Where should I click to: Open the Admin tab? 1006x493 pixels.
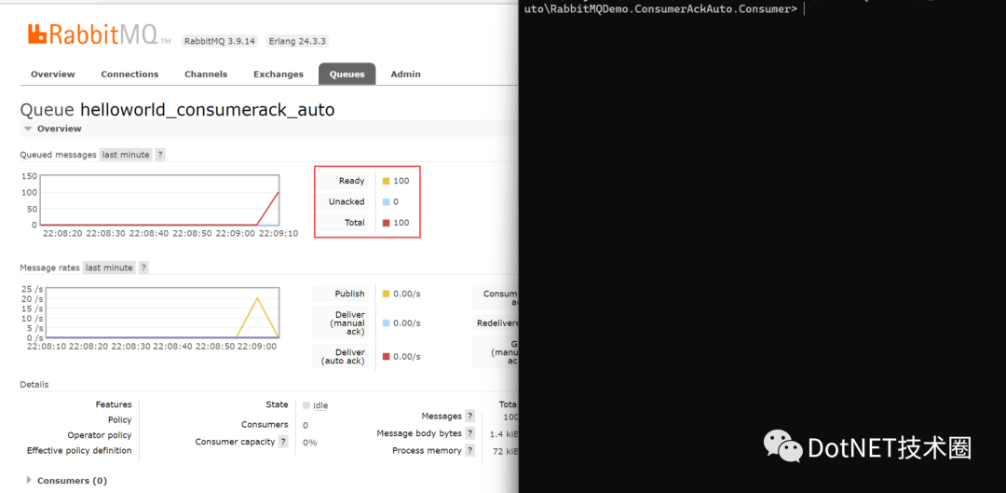[406, 74]
